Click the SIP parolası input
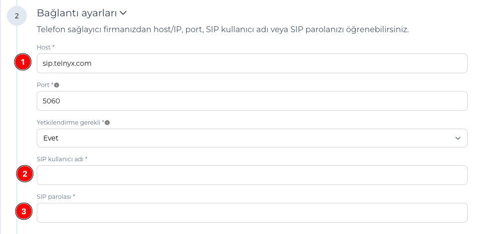 pyautogui.click(x=252, y=213)
